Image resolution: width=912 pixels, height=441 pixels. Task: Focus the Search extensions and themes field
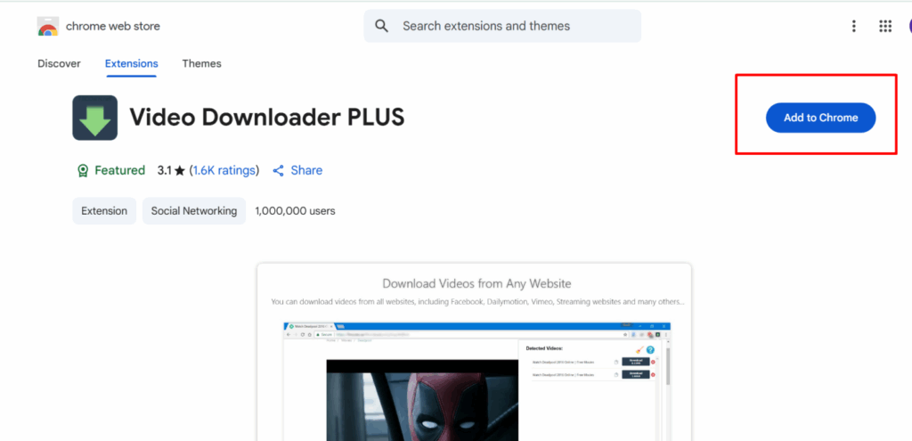pyautogui.click(x=502, y=26)
